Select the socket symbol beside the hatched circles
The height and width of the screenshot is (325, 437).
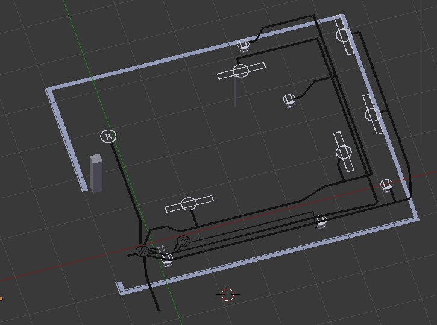point(167,260)
